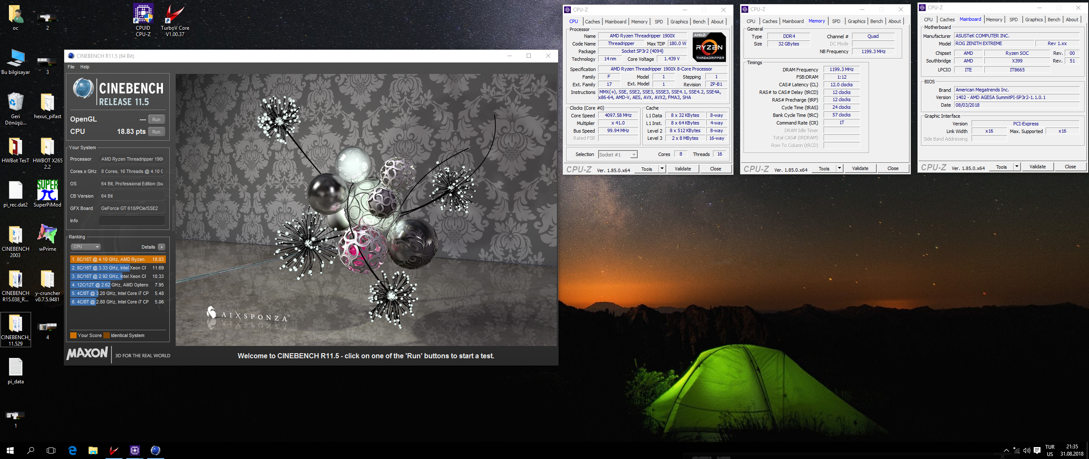The height and width of the screenshot is (459, 1089).
Task: Open Task View on the taskbar
Action: click(x=51, y=450)
